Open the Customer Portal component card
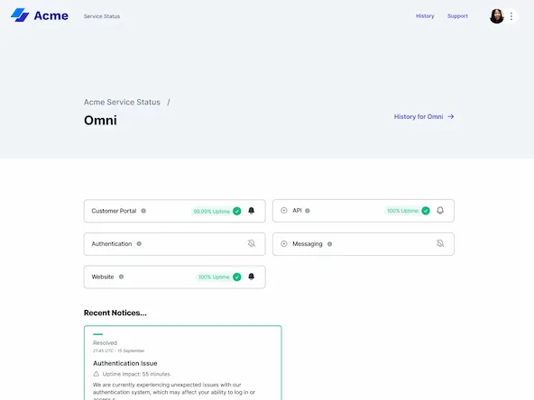Viewport: 534px width, 400px height. pyautogui.click(x=174, y=211)
